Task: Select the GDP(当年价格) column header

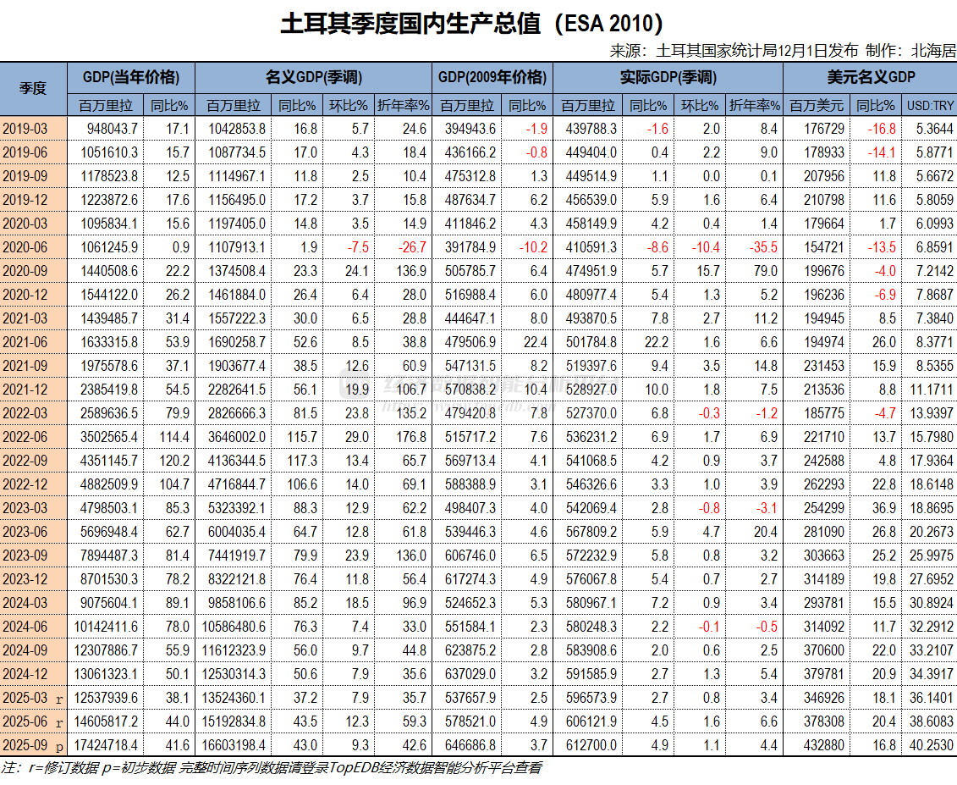Action: pyautogui.click(x=131, y=76)
